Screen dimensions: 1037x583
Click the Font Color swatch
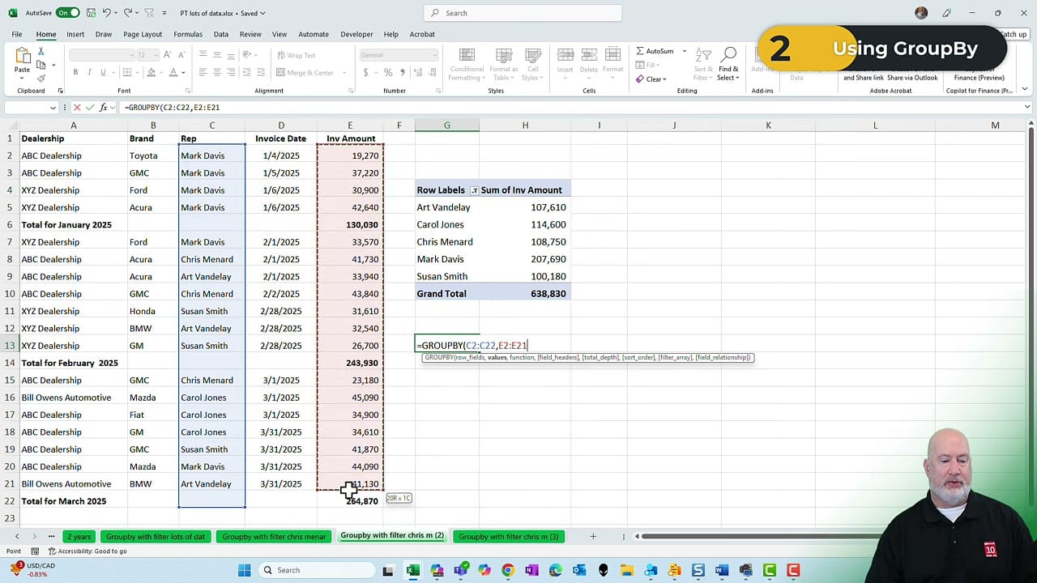[x=173, y=72]
